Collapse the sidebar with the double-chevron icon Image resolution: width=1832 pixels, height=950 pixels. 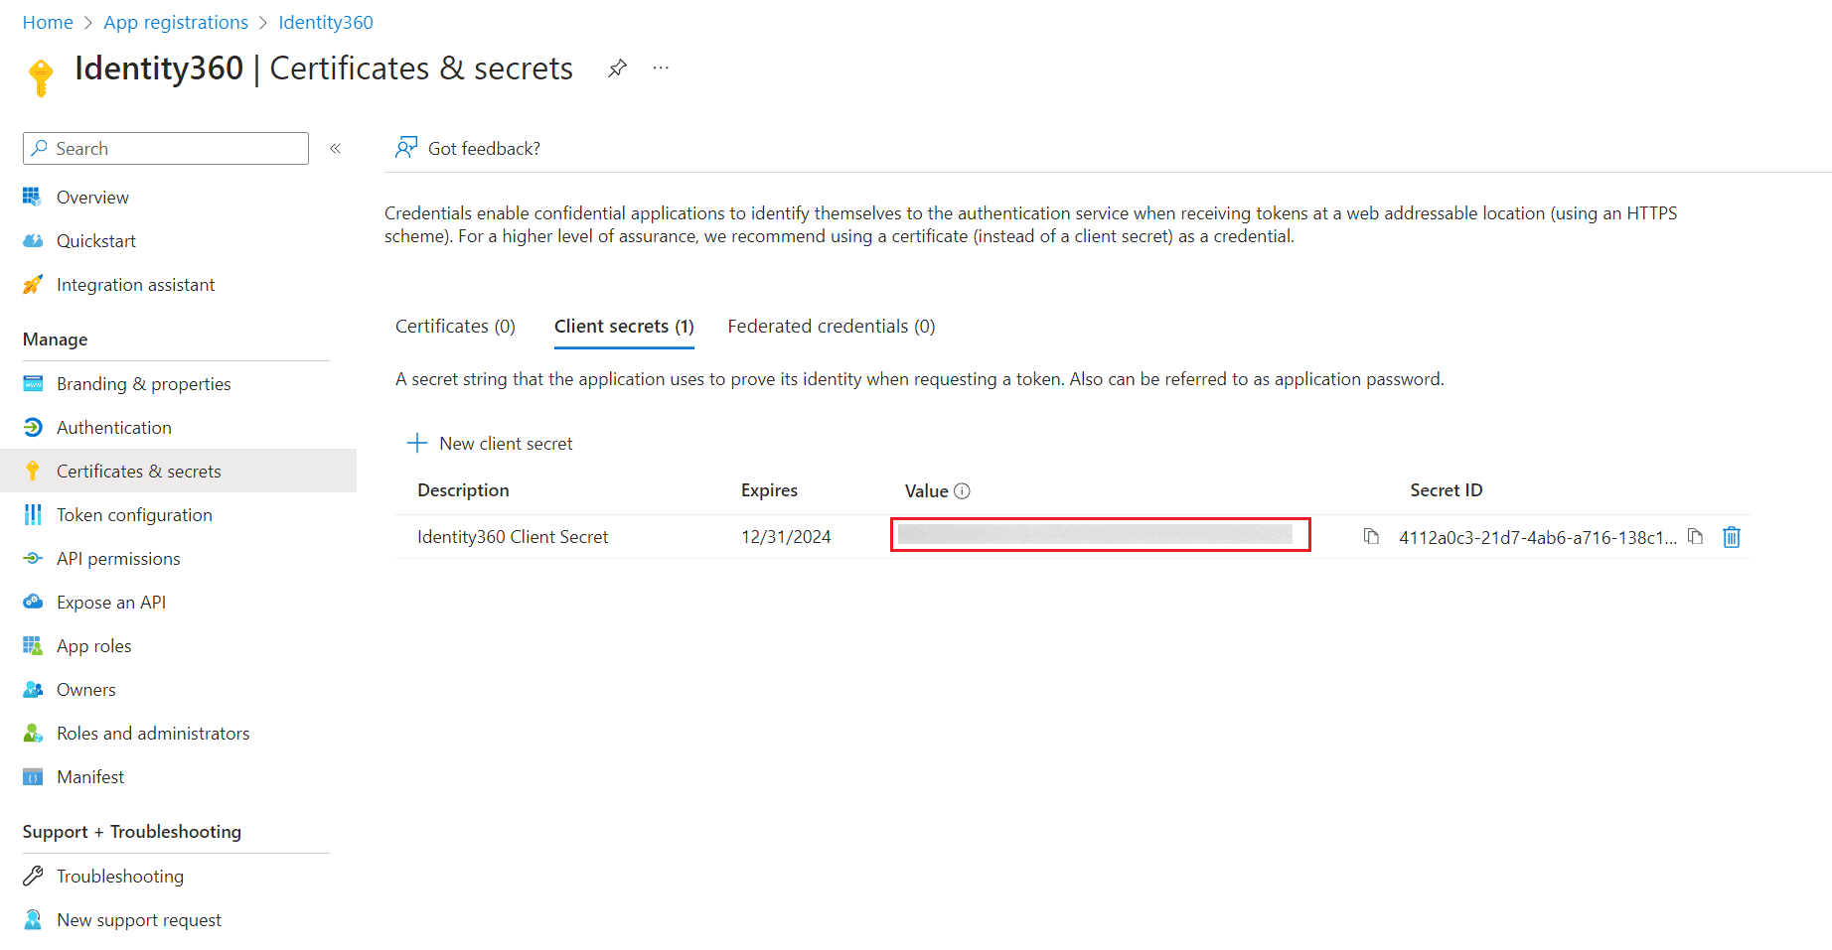pos(336,148)
